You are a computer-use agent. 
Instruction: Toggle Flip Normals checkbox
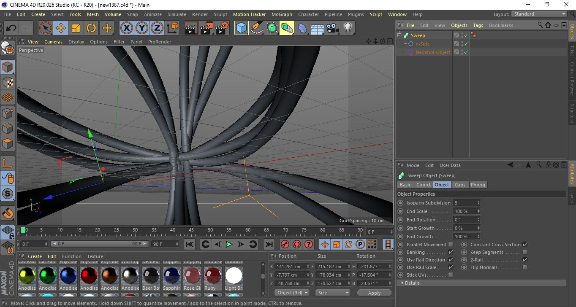[525, 267]
